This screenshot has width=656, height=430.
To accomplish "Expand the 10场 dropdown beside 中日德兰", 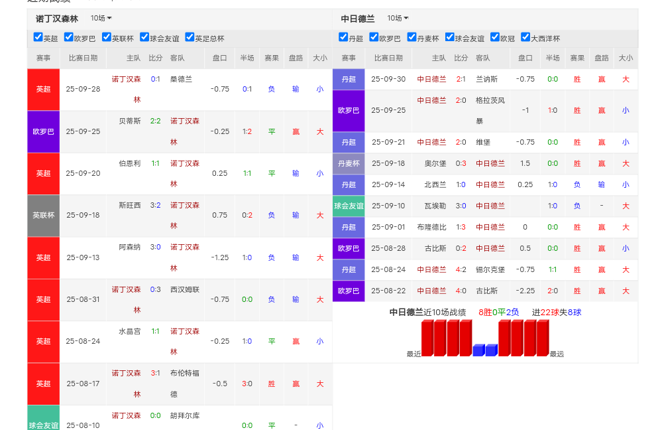I will [398, 19].
